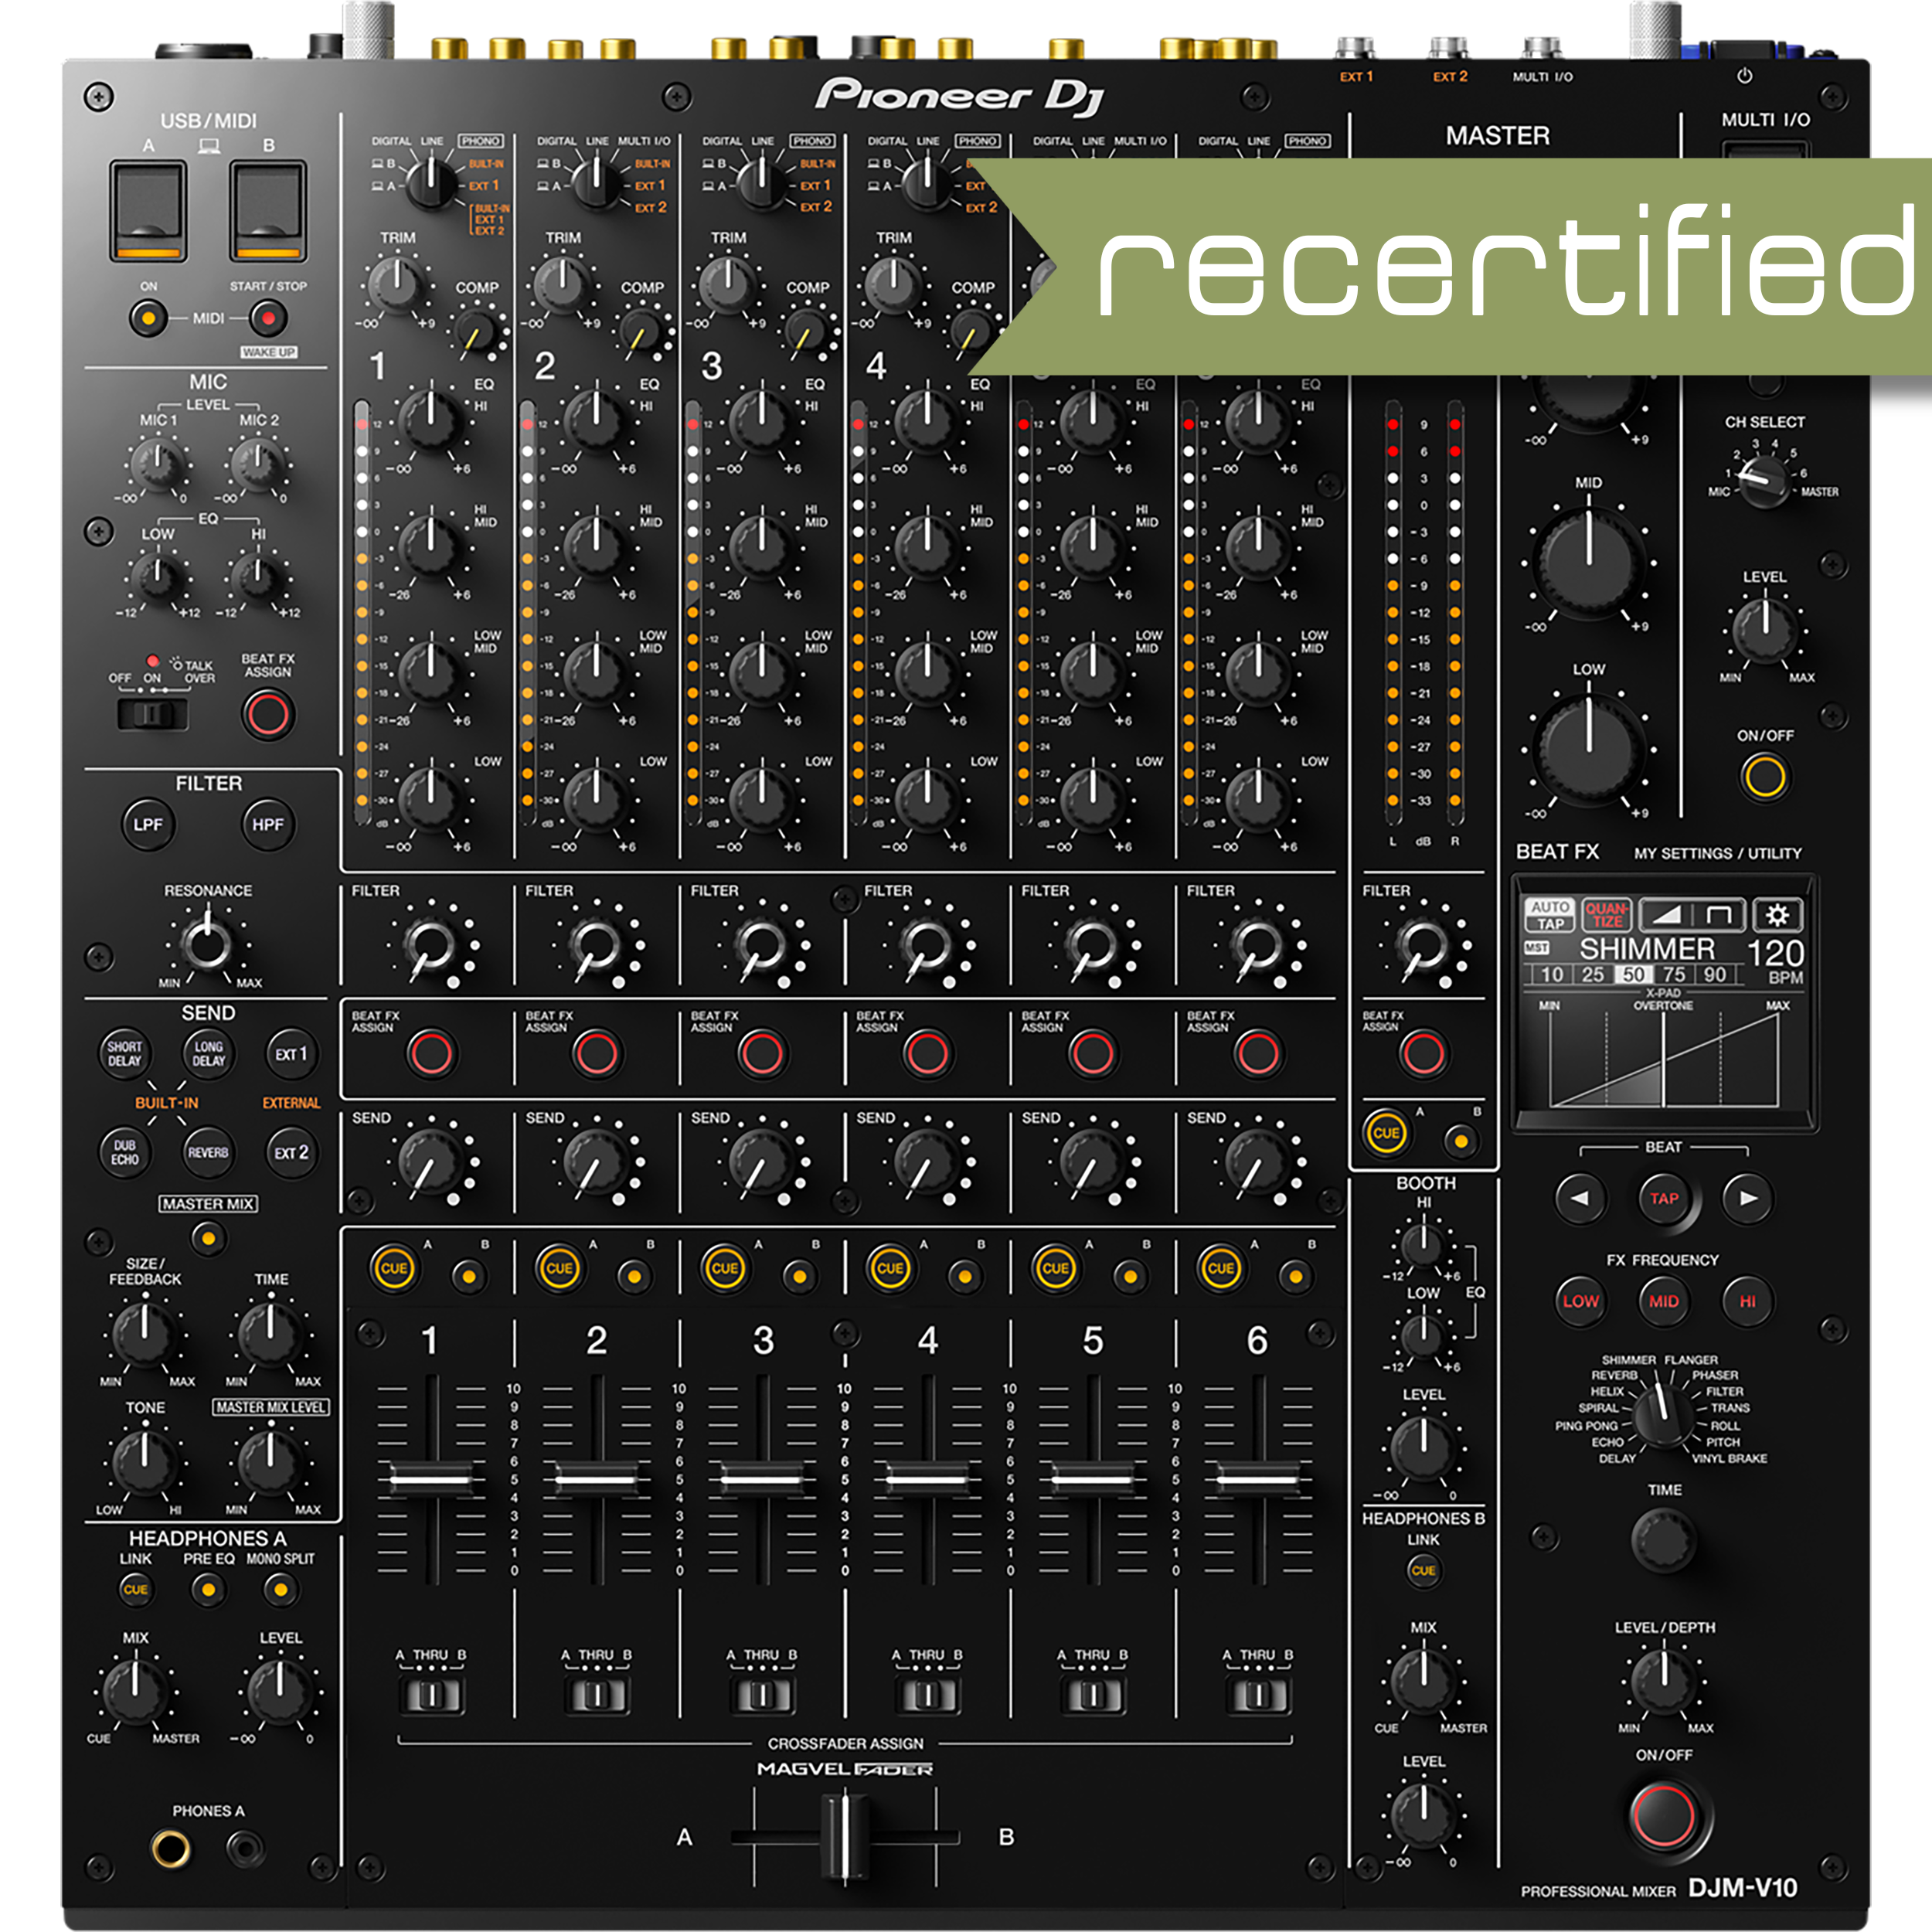
Task: Click the FX FREQUENCY MID button
Action: (x=1664, y=1301)
